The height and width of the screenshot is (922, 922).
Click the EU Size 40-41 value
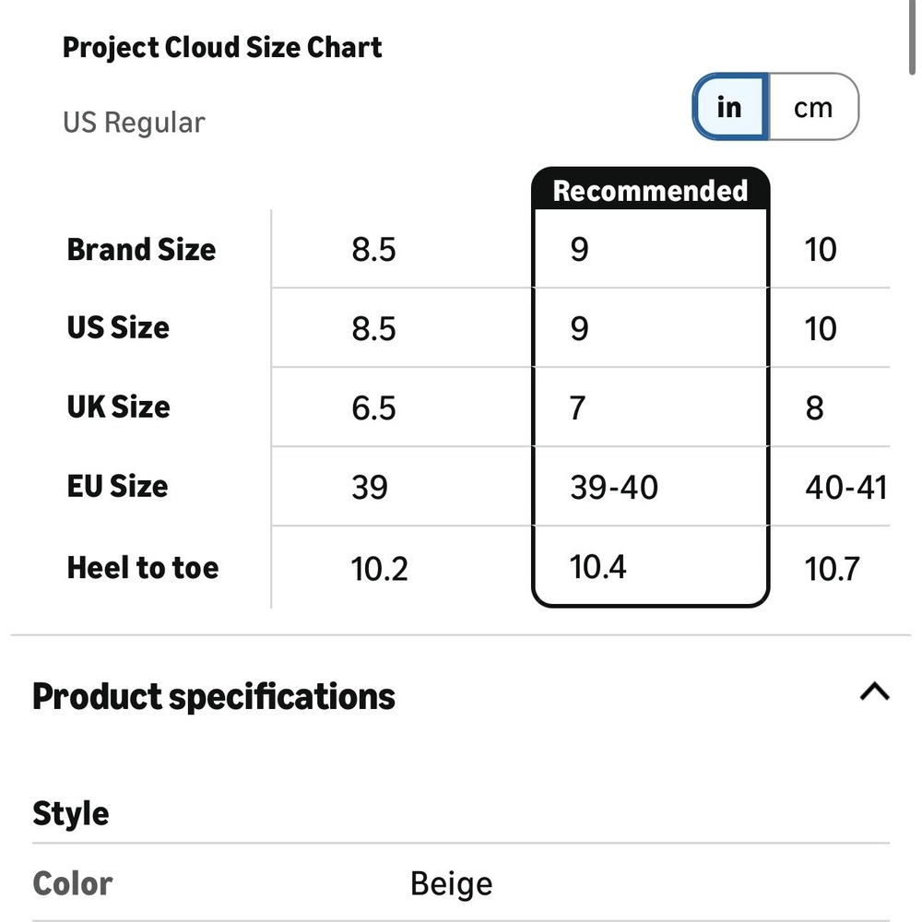[845, 488]
